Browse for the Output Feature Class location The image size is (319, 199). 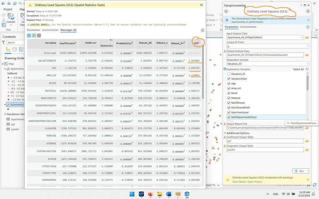pos(307,55)
